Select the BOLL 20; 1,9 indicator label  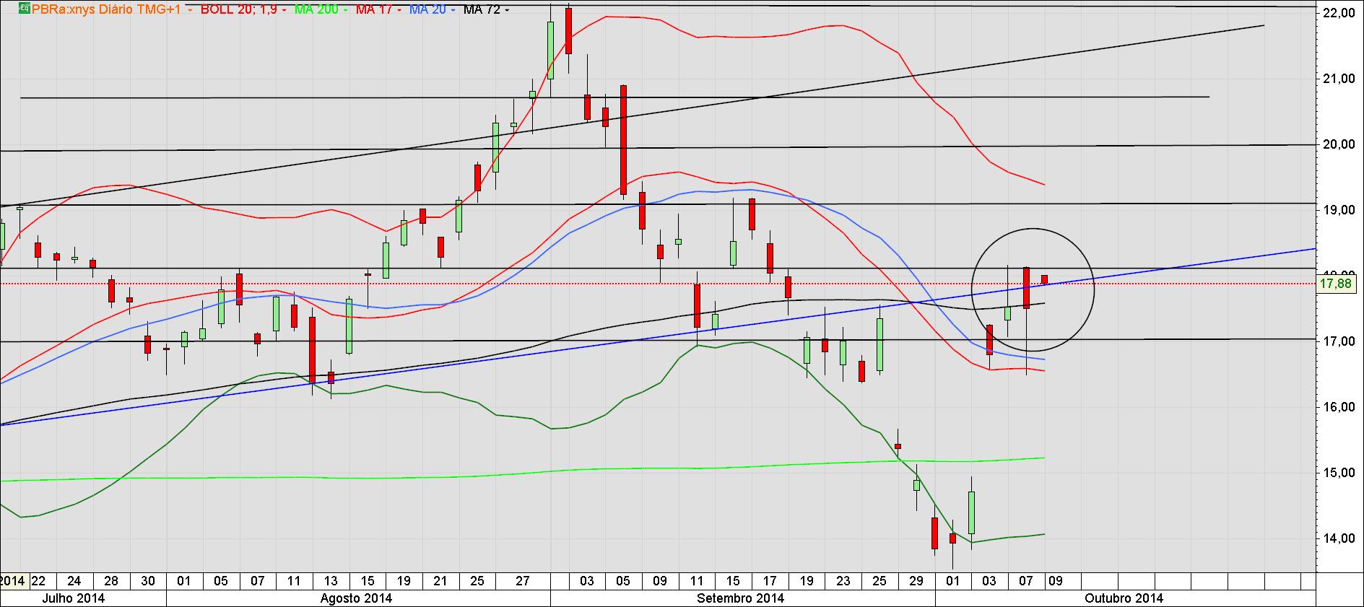coord(239,9)
